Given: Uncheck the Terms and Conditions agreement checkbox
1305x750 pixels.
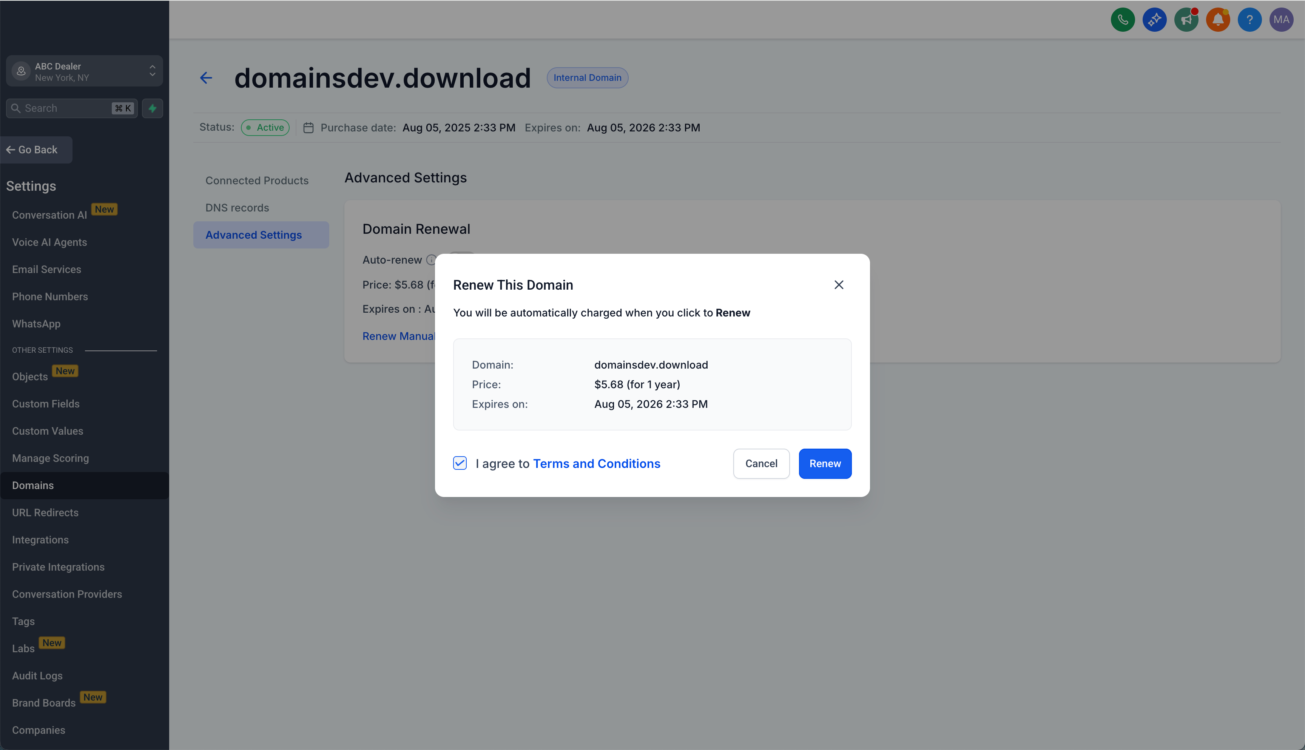Looking at the screenshot, I should point(460,463).
